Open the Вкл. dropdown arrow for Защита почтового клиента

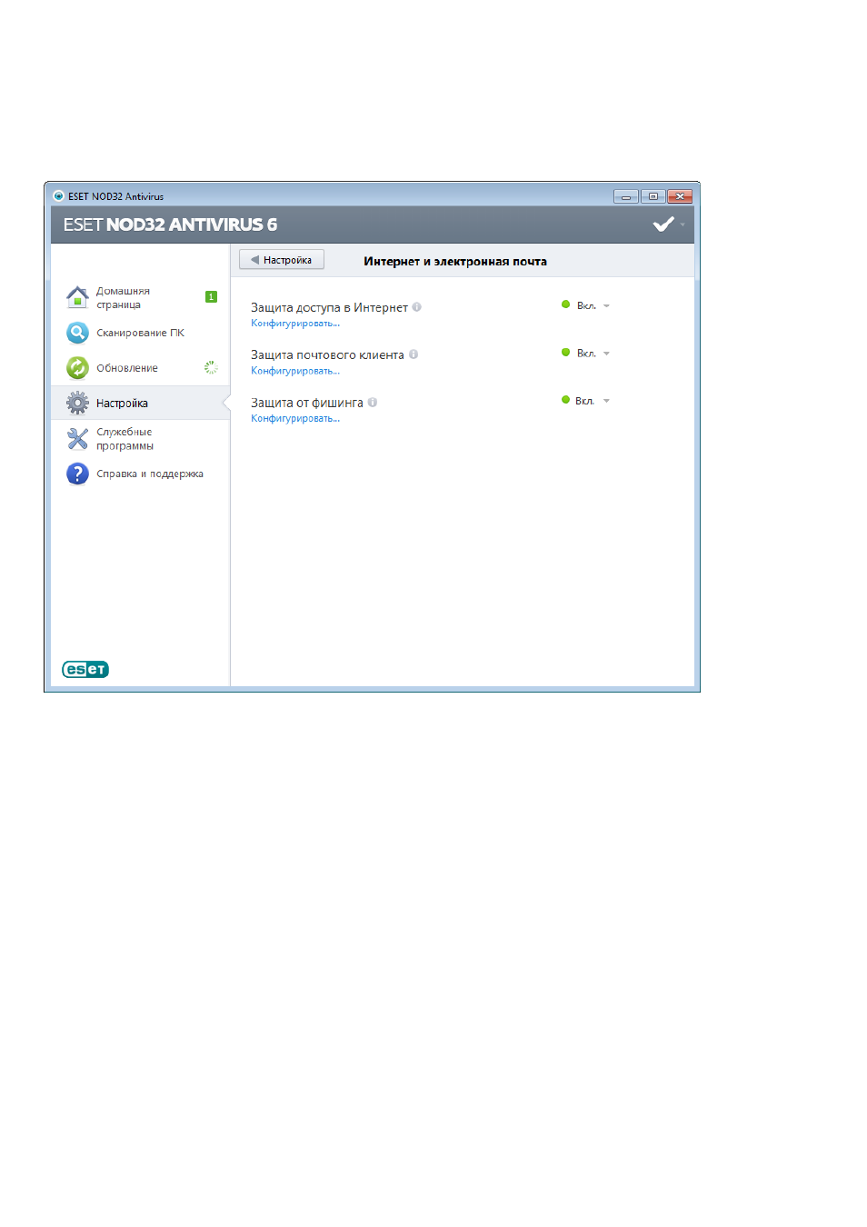[606, 353]
